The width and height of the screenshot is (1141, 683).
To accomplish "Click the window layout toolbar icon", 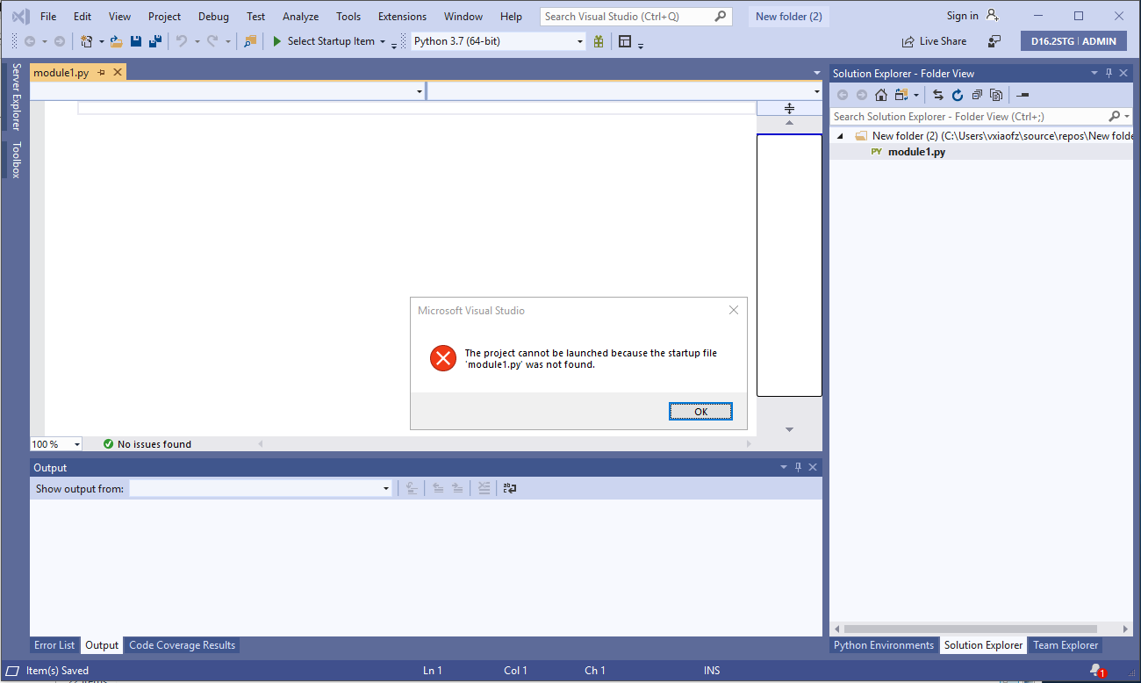I will pyautogui.click(x=625, y=41).
